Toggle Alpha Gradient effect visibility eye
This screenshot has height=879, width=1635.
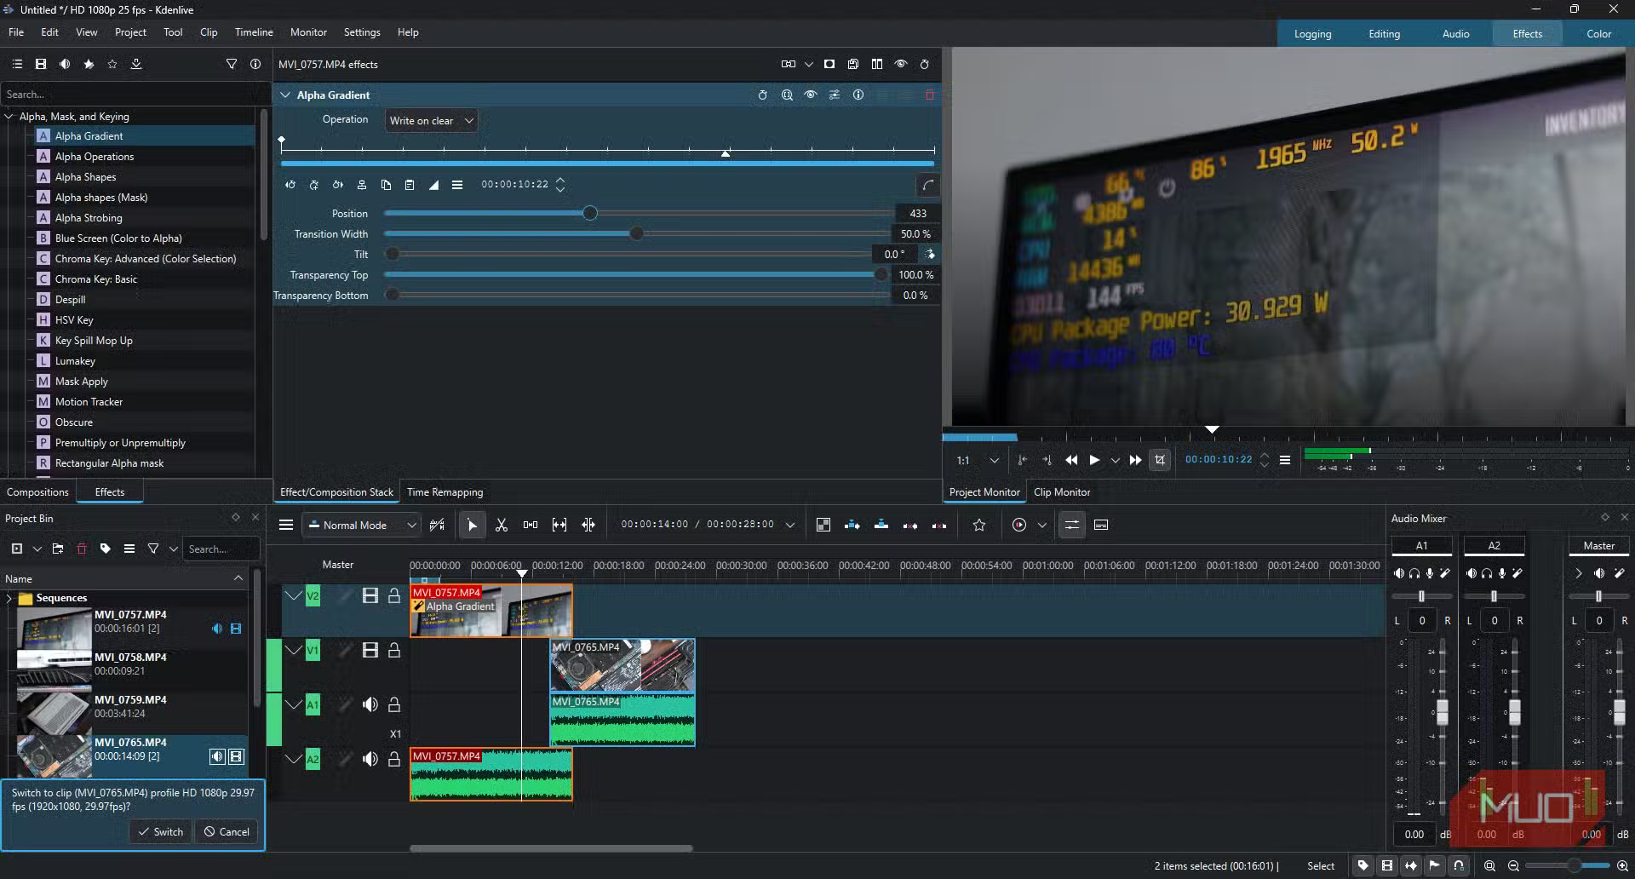810,95
